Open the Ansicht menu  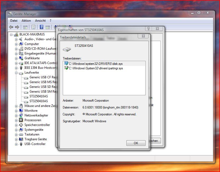(x=40, y=21)
